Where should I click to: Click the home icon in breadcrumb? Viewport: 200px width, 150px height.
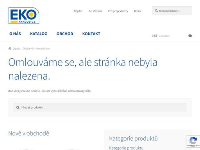[10, 48]
